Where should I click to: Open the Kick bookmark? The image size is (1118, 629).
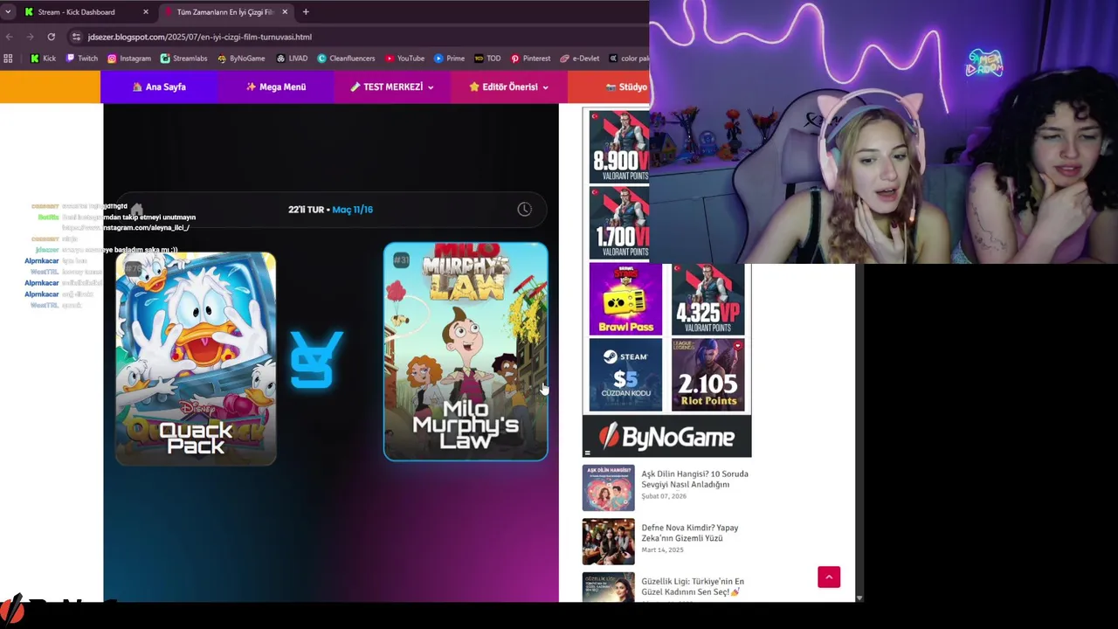tap(43, 59)
